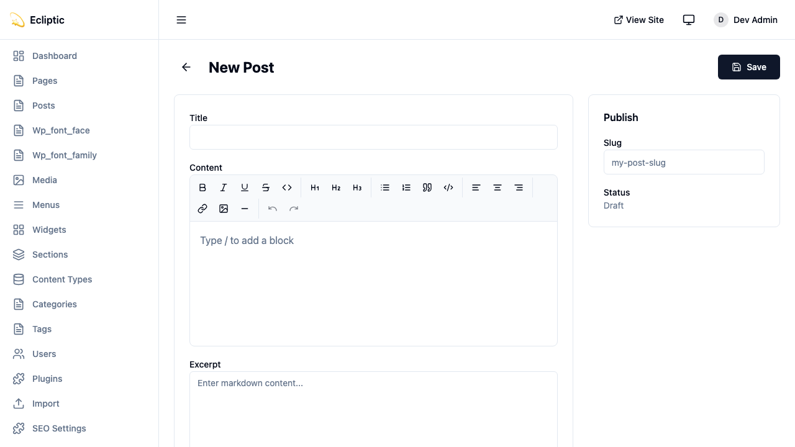Select the underline formatting icon

click(x=245, y=187)
